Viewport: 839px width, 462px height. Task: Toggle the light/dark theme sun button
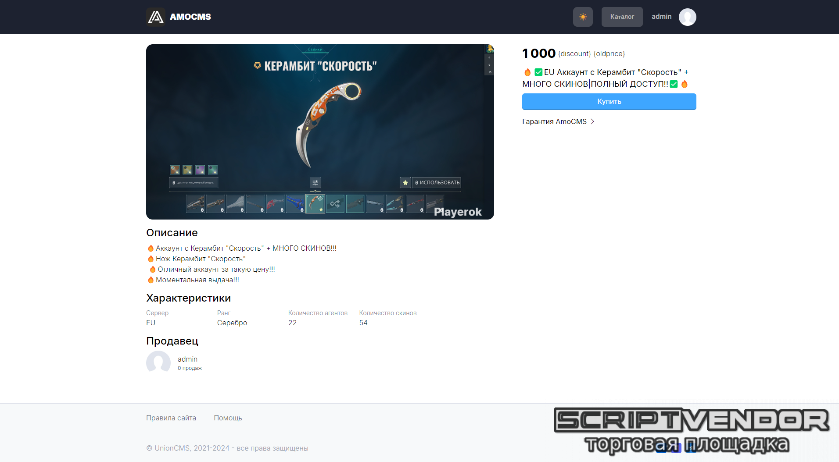[583, 17]
